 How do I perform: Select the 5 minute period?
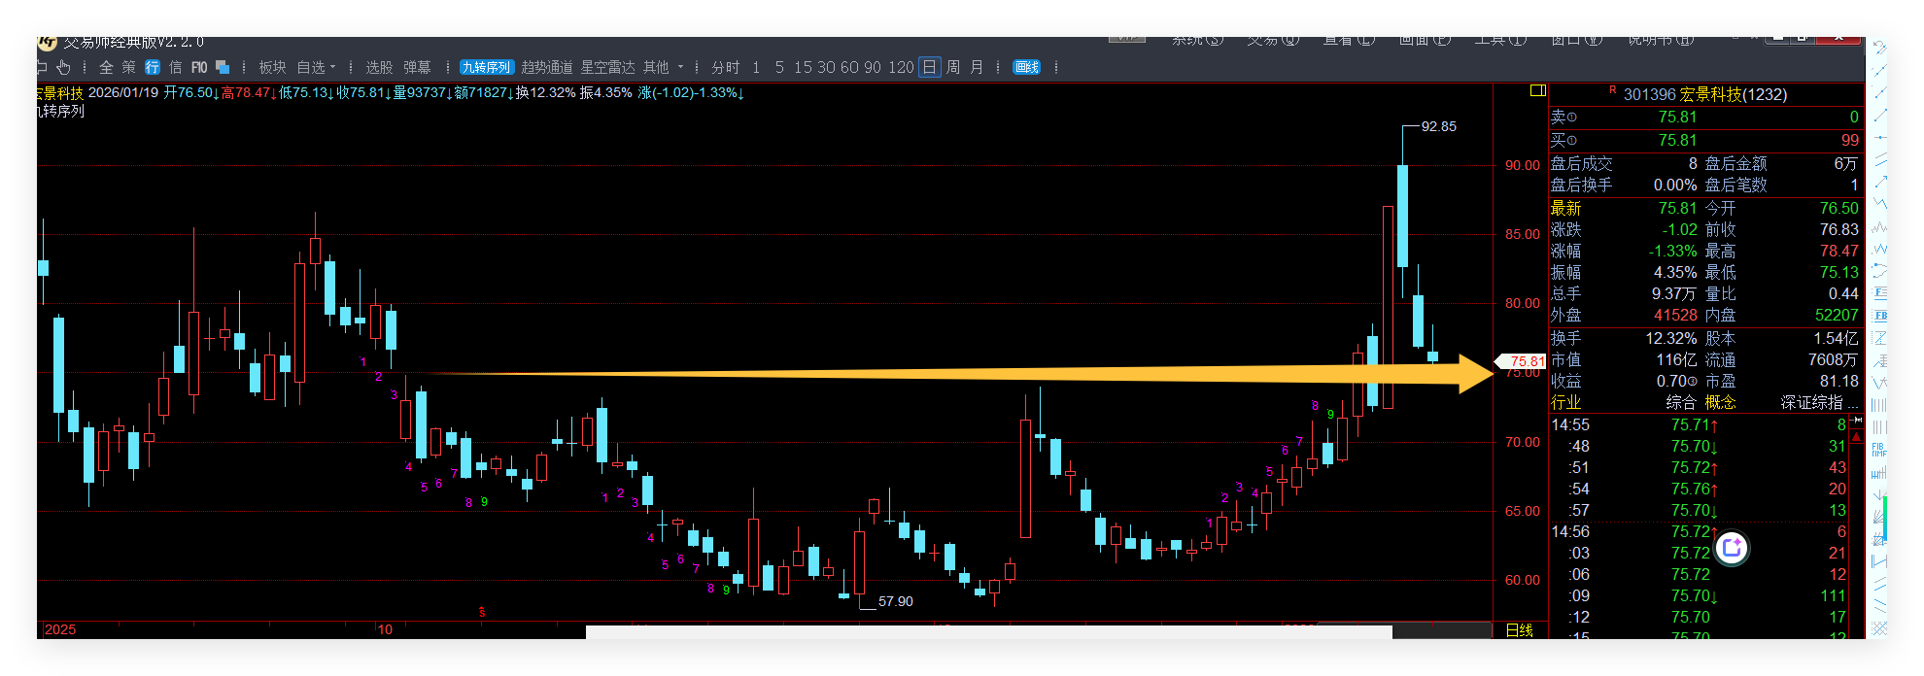coord(779,67)
